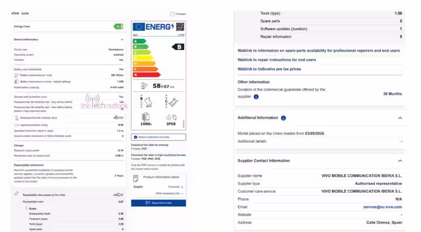The height and width of the screenshot is (232, 421).
Task: Click the wrench icon beside Repairability class
Action: pyautogui.click(x=17, y=194)
